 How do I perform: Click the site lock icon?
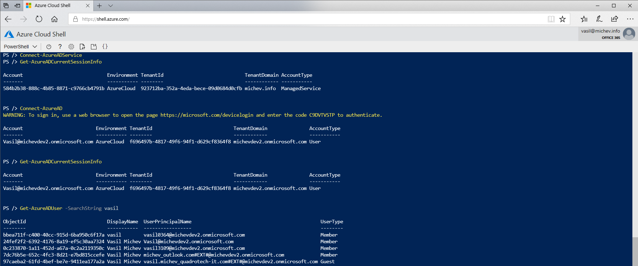pyautogui.click(x=75, y=19)
